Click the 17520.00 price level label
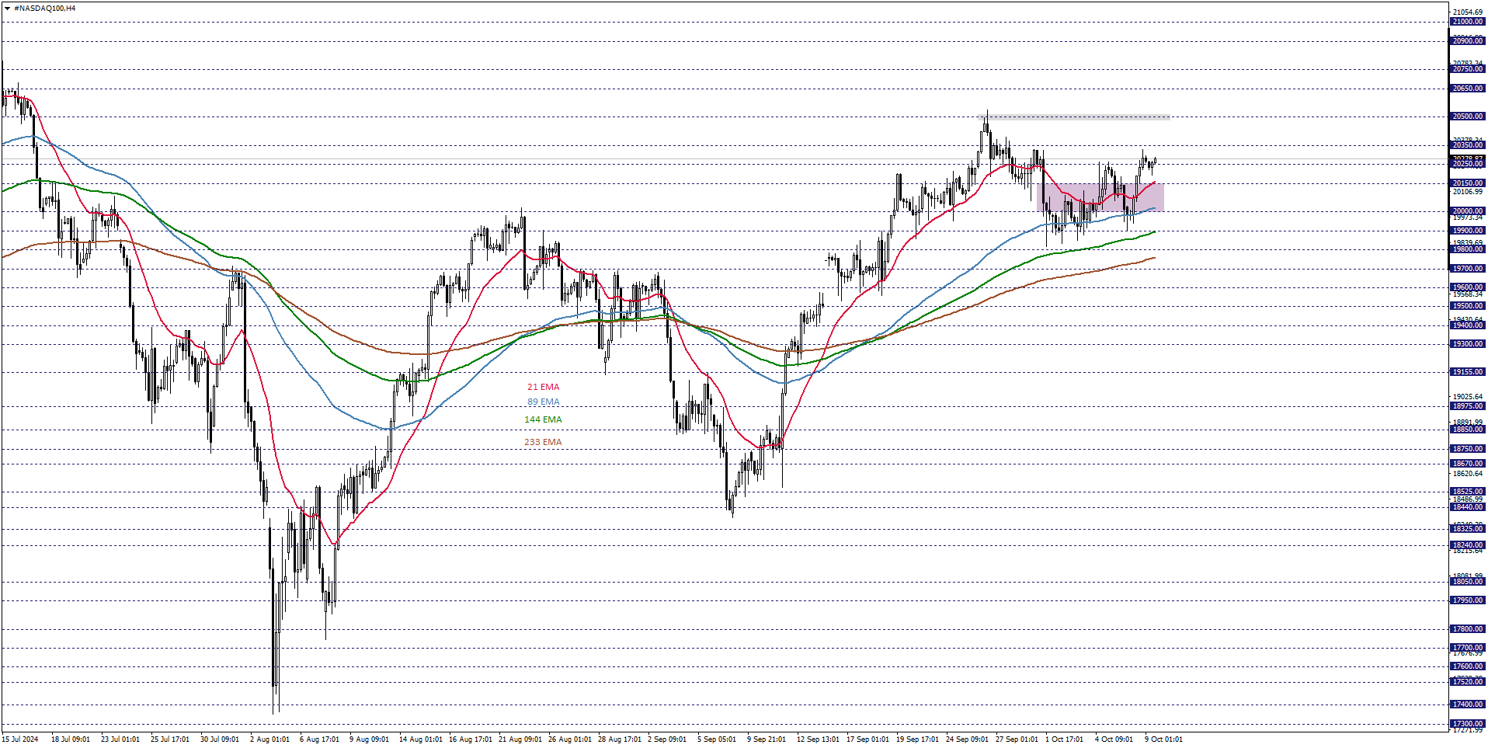Screen dimensions: 1488x748 tap(1468, 682)
